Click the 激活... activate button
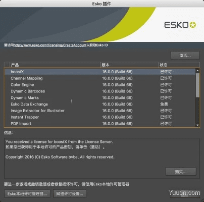This screenshot has width=204, height=202. pos(185,56)
